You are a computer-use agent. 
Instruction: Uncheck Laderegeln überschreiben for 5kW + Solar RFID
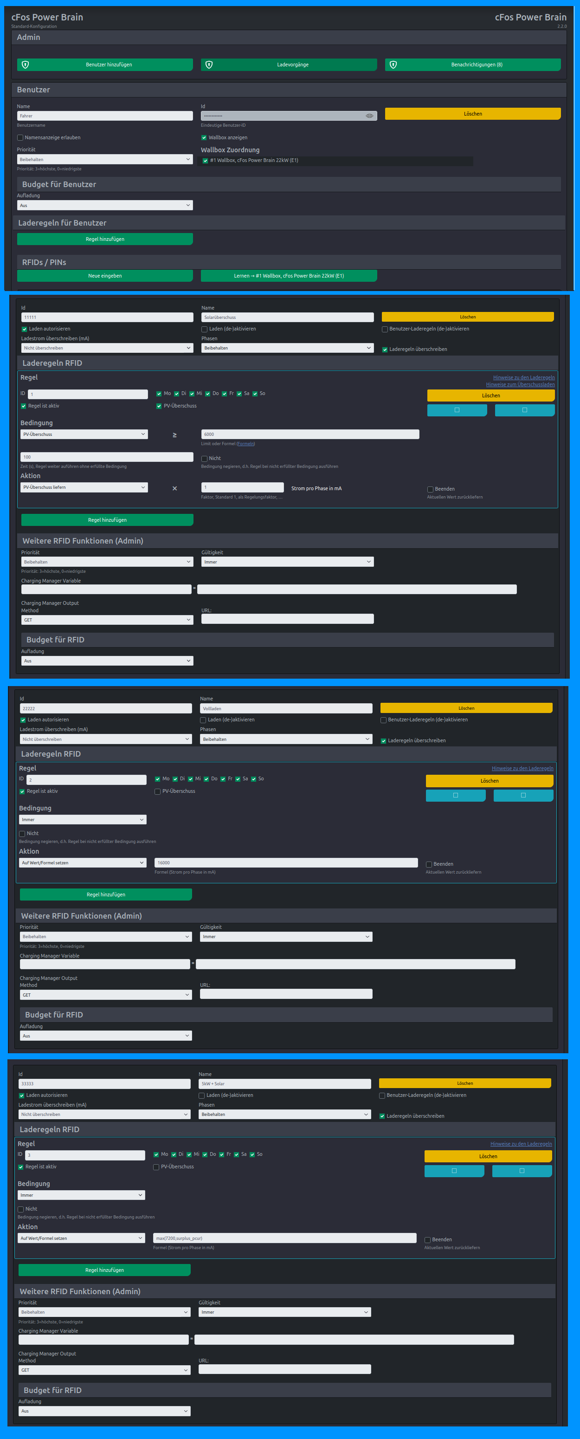pyautogui.click(x=382, y=1116)
